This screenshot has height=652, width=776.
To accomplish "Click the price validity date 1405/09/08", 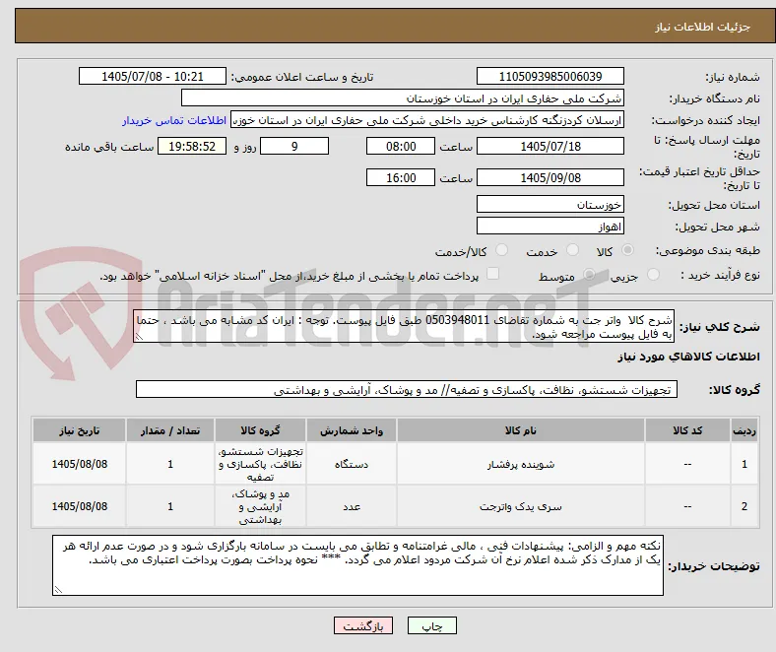I will 550,177.
